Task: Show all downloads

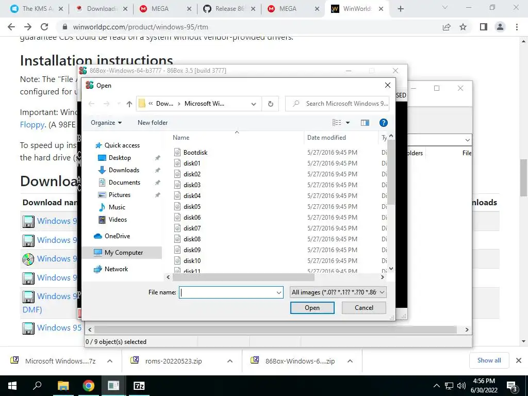Action: pyautogui.click(x=489, y=360)
